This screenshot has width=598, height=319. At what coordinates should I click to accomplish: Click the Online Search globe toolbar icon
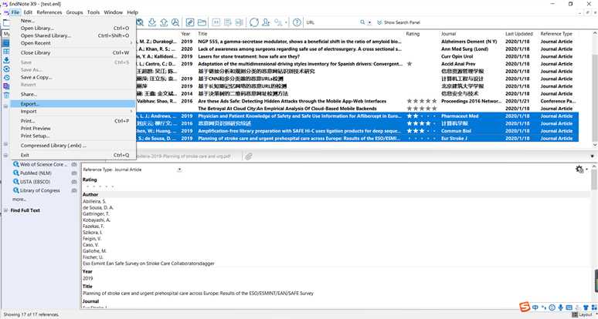click(140, 22)
